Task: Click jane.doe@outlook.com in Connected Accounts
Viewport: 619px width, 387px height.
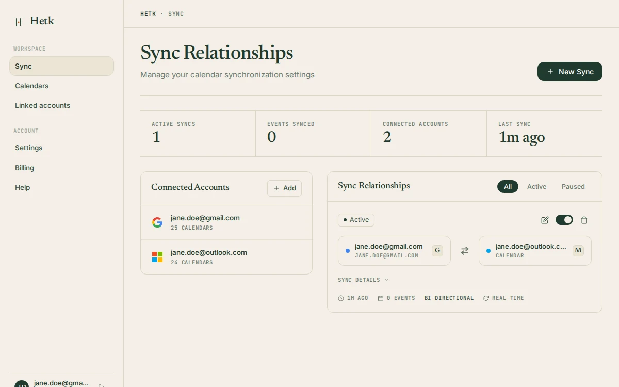Action: coord(209,252)
